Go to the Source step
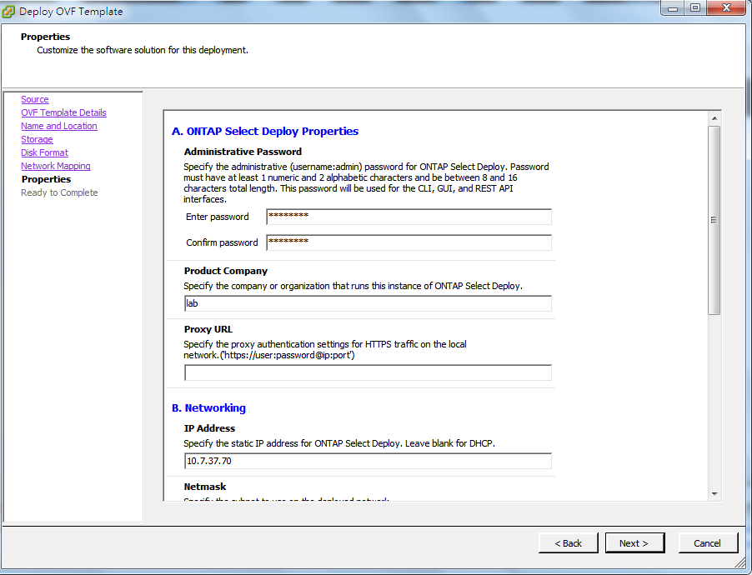Image resolution: width=752 pixels, height=575 pixels. [x=35, y=99]
